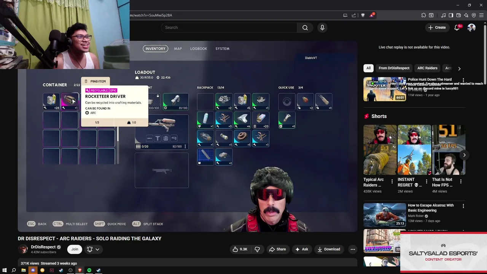Open the empty secondary weapon slot
This screenshot has height=274, width=487.
(162, 170)
